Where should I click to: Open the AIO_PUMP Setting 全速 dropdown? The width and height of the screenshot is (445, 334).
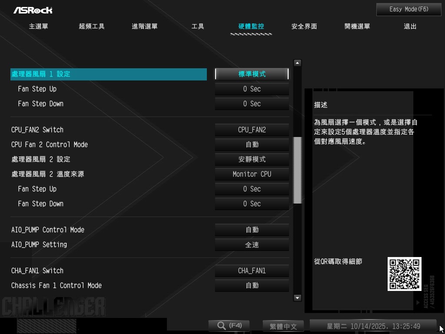252,245
